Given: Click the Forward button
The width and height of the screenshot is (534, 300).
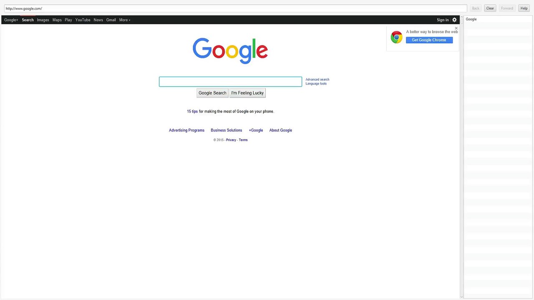Looking at the screenshot, I should (x=507, y=8).
